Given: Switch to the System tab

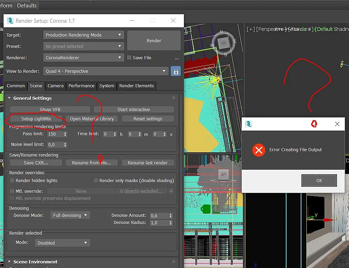Looking at the screenshot, I should (107, 86).
